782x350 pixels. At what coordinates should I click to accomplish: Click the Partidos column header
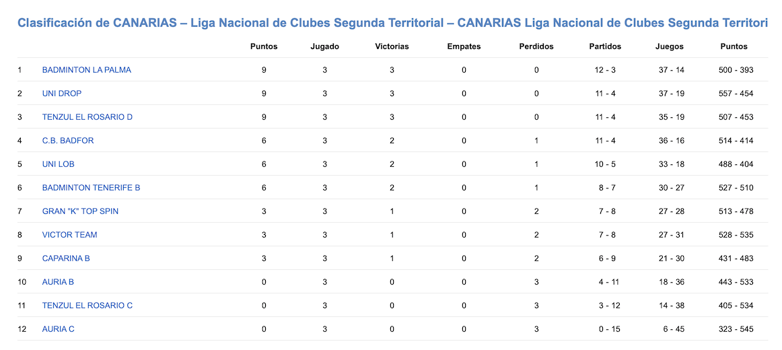click(x=605, y=46)
